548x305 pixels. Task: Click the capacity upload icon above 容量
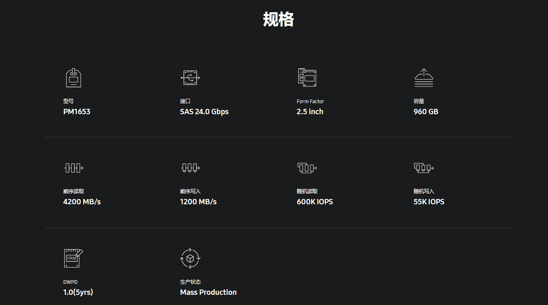(x=424, y=77)
